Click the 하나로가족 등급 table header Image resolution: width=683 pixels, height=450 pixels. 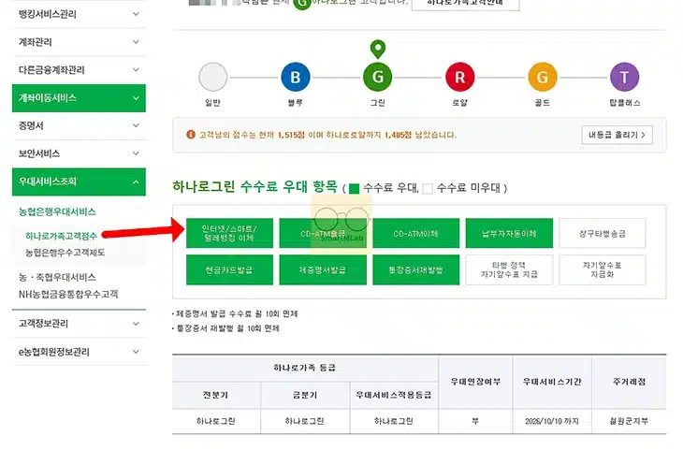tap(305, 368)
